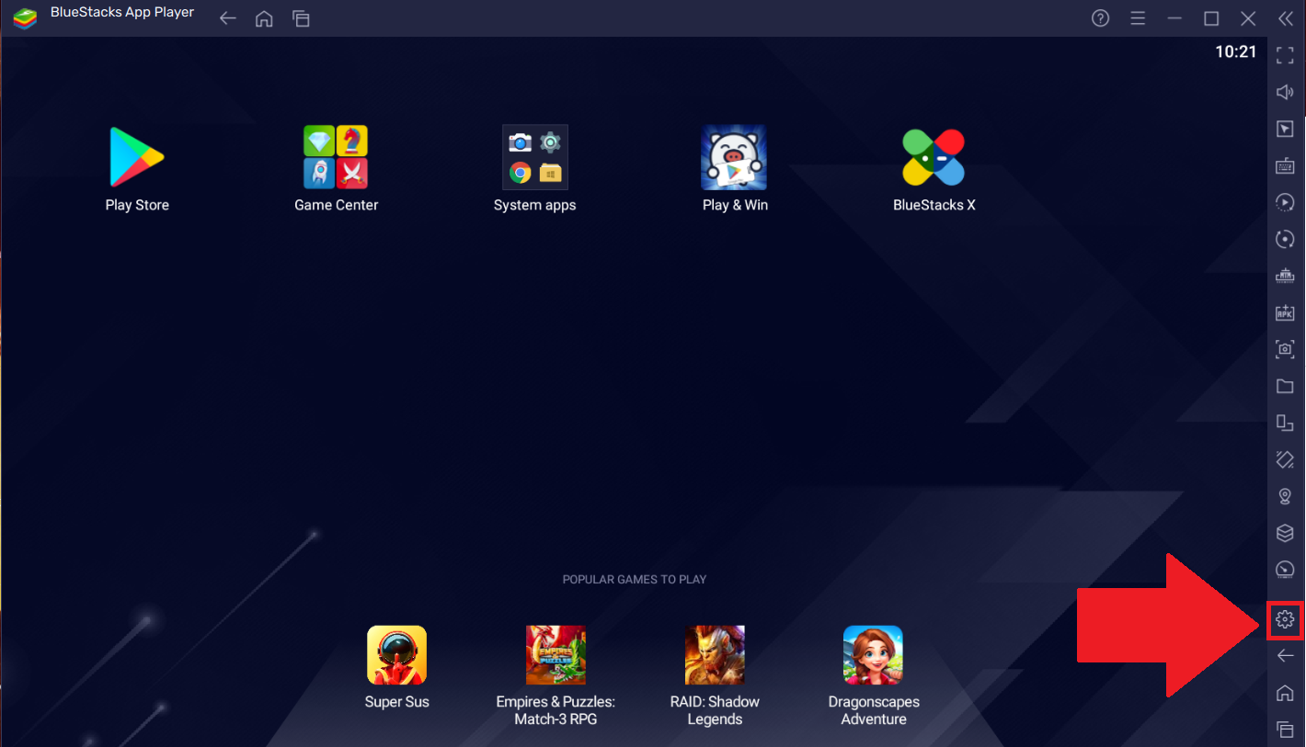Collapse the side toolbar with double chevron
The height and width of the screenshot is (747, 1306).
pos(1285,18)
